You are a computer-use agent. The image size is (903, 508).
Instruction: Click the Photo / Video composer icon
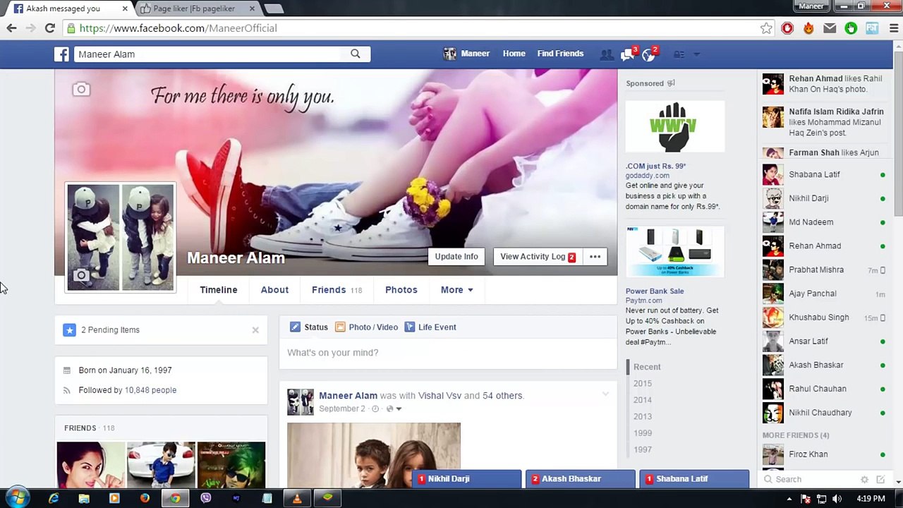(340, 327)
